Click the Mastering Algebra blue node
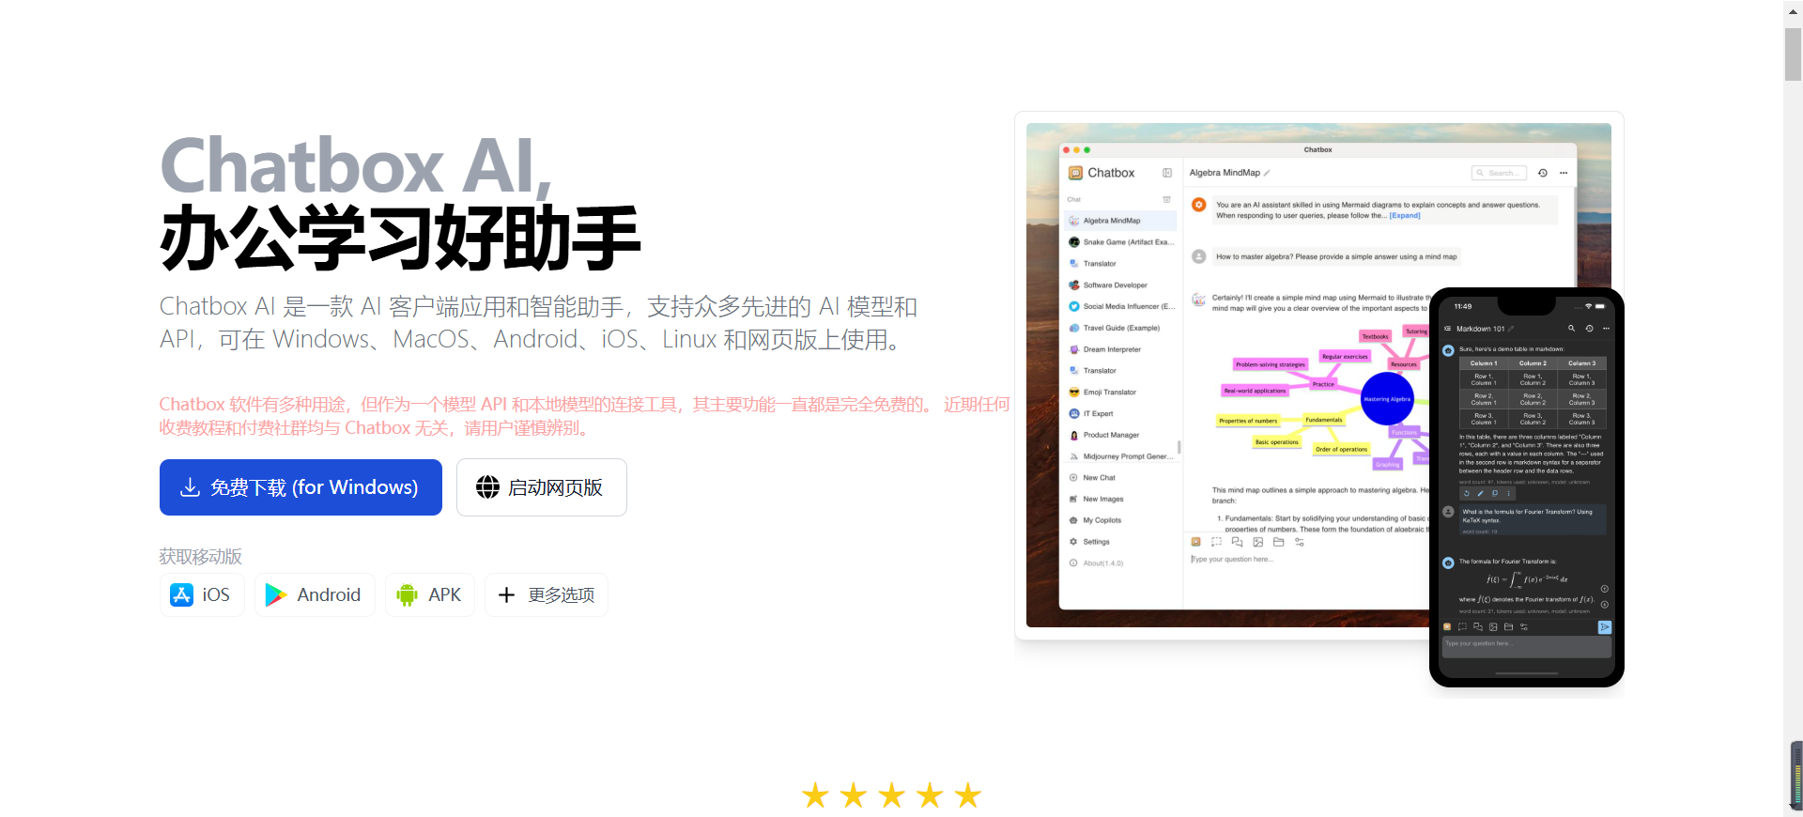This screenshot has width=1803, height=817. (x=1387, y=398)
